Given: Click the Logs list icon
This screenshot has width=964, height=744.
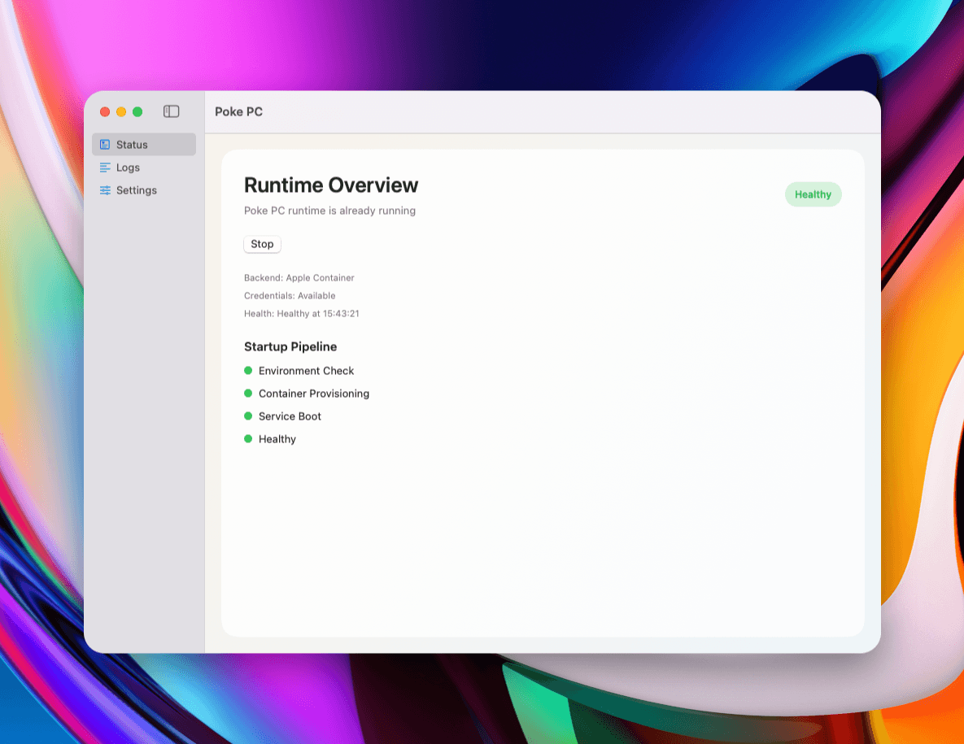Looking at the screenshot, I should (x=105, y=168).
